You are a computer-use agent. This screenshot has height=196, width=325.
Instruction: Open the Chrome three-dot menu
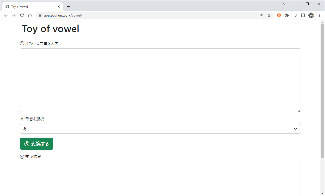tap(319, 15)
